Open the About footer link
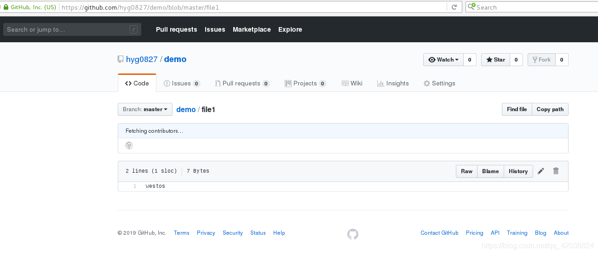 pyautogui.click(x=561, y=233)
